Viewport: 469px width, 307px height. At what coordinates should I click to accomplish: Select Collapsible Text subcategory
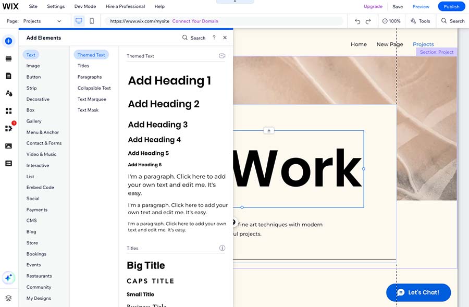pyautogui.click(x=94, y=88)
